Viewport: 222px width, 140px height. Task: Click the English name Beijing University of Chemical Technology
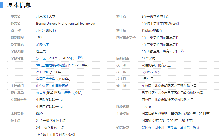click(x=66, y=24)
